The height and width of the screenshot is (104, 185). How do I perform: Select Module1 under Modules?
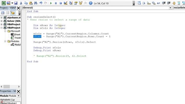18,45
